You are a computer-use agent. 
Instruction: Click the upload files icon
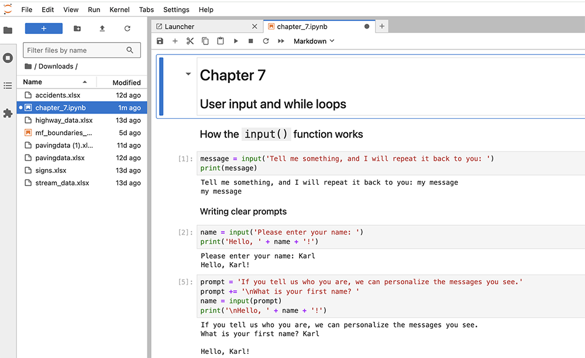coord(102,28)
